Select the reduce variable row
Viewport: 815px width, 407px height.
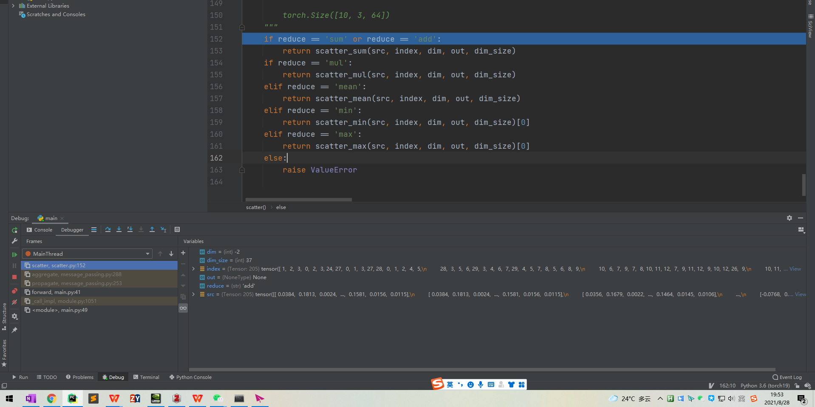coord(497,286)
